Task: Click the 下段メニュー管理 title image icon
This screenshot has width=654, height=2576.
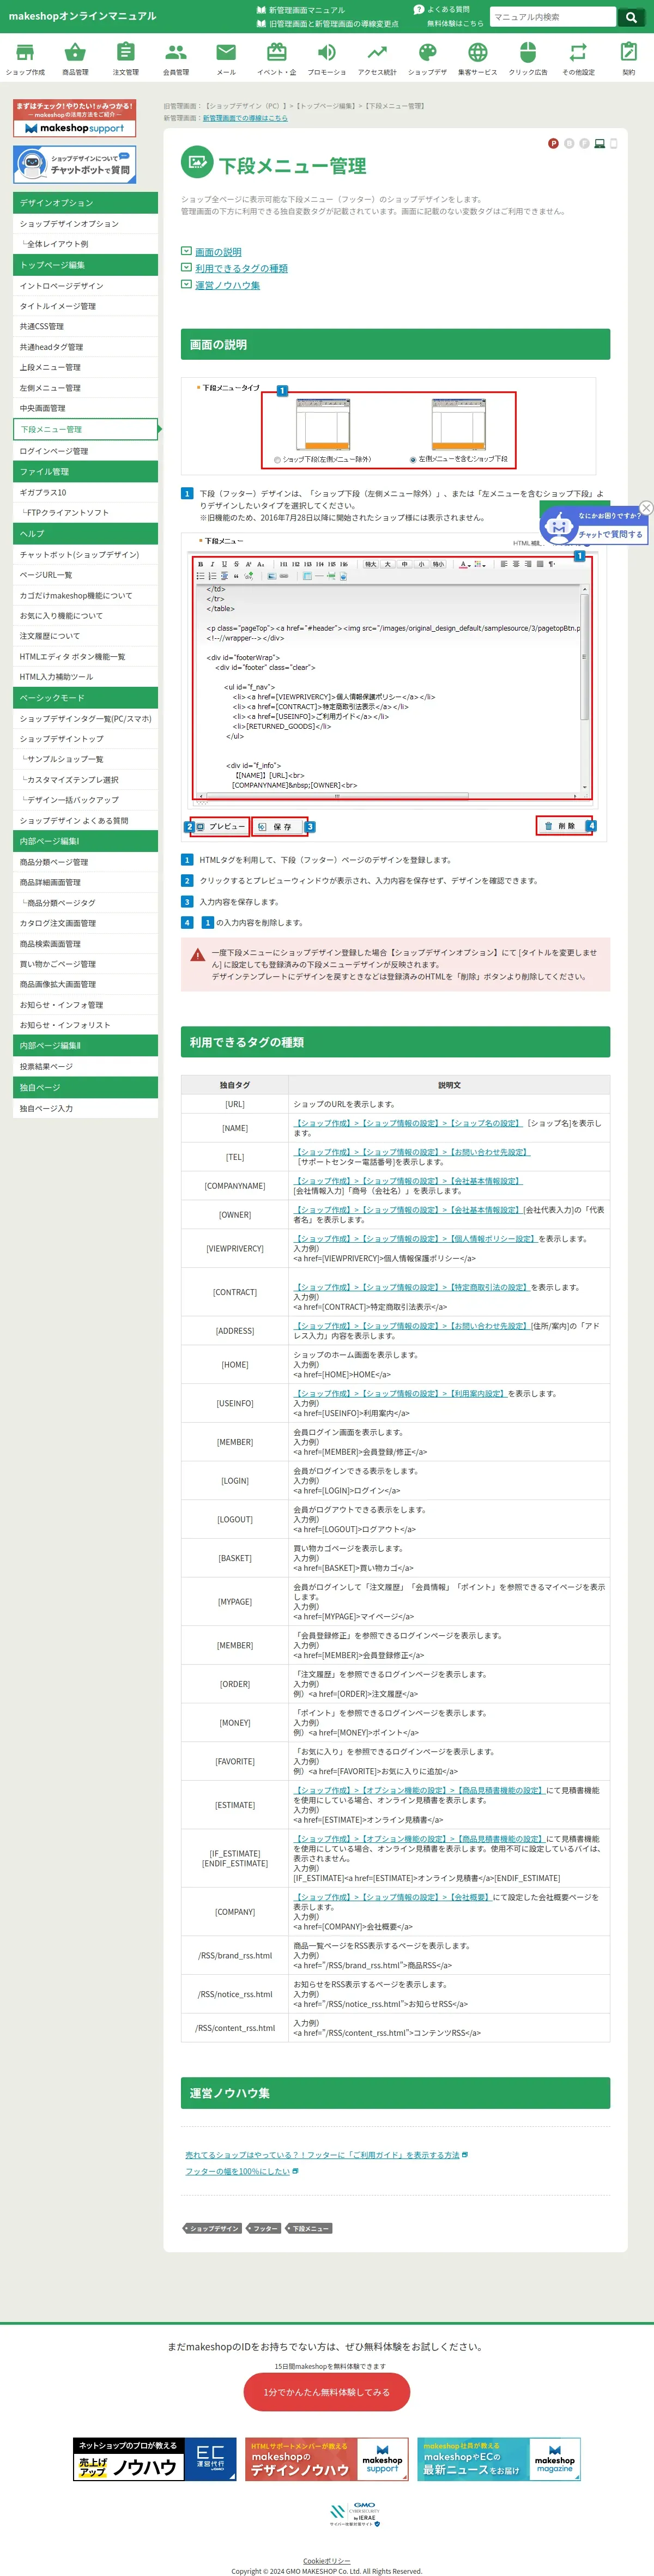Action: tap(197, 162)
